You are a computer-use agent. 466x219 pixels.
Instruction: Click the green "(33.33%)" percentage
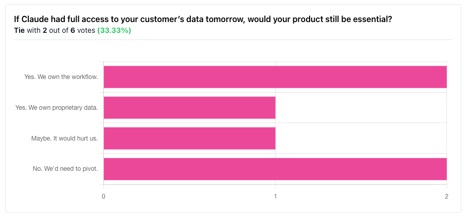point(114,30)
